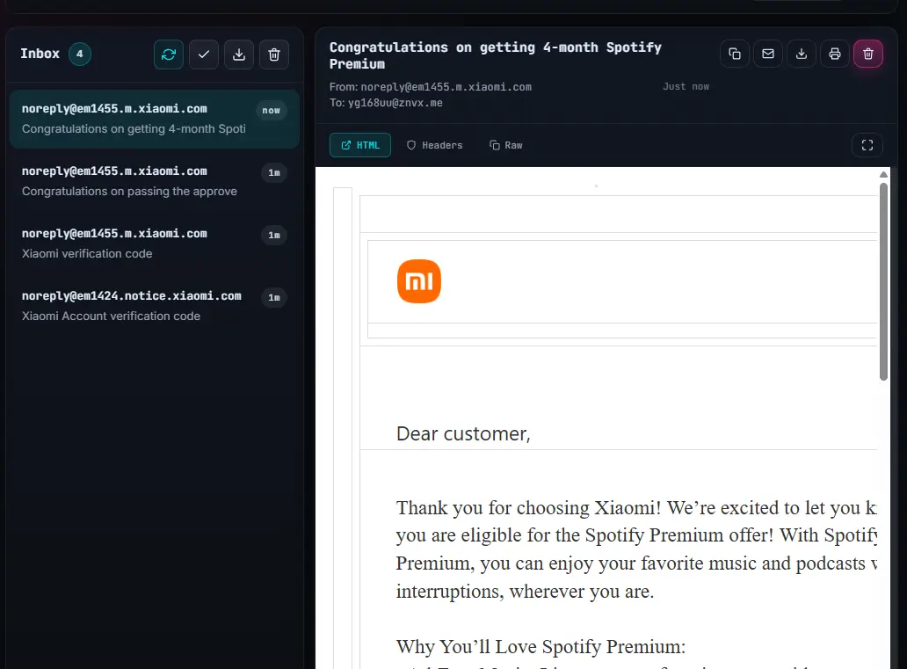Viewport: 907px width, 669px height.
Task: Copy the email content icon
Action: click(x=735, y=54)
